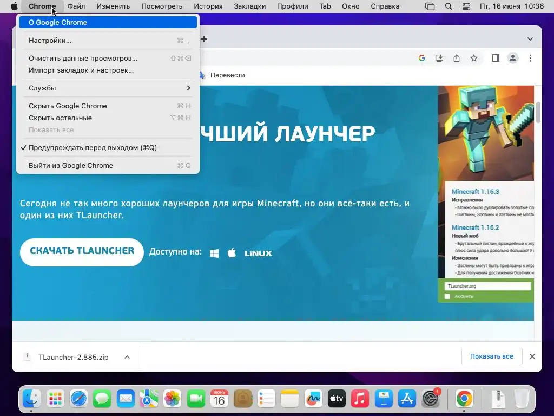Open FaceTime from the Dock
This screenshot has width=554, height=416.
click(x=196, y=399)
